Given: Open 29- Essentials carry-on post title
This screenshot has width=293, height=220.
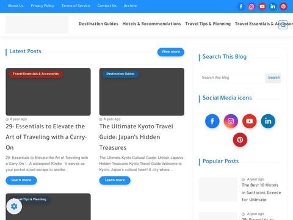Looking at the screenshot, I should (46, 137).
